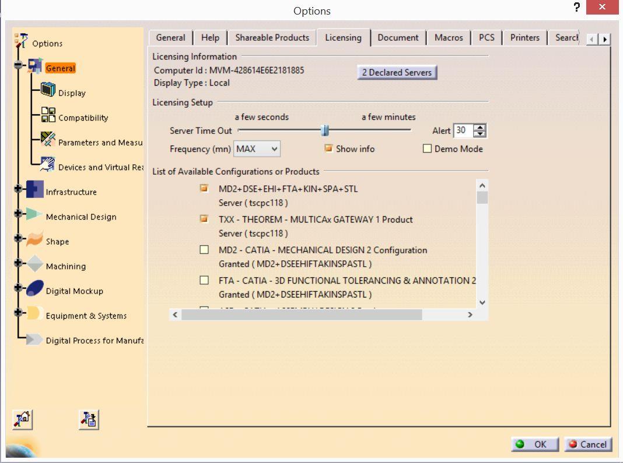Click license list scroll down arrow
623x463 pixels.
(482, 302)
